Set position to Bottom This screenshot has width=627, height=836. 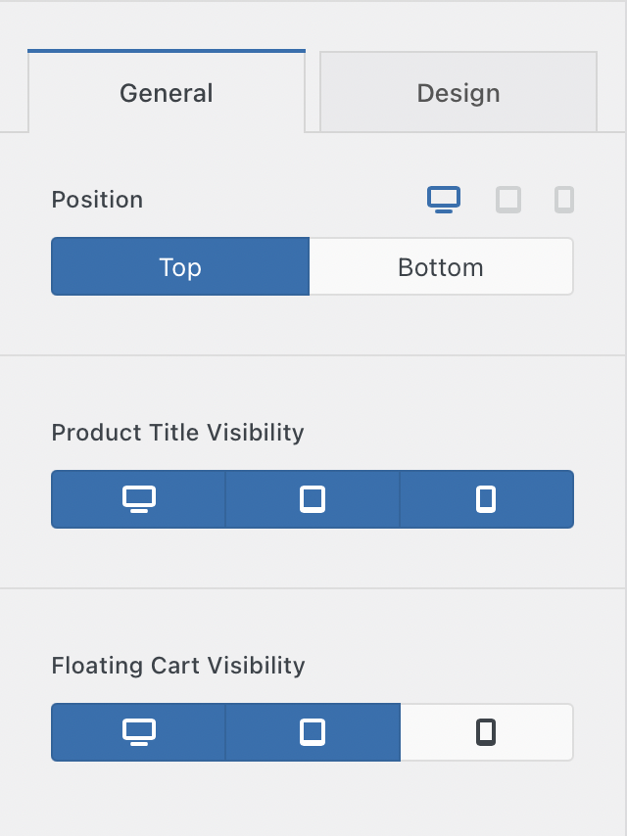[x=441, y=267]
